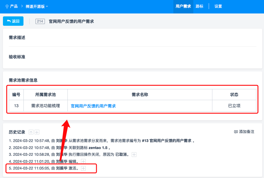The image size is (264, 178).
Task: Expand all history with plus icon beside 历史记录
Action: pos(37,132)
